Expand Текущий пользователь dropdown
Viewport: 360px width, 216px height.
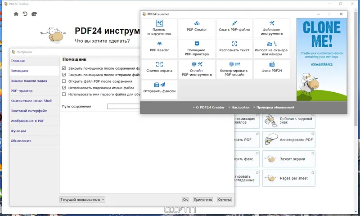point(82,199)
